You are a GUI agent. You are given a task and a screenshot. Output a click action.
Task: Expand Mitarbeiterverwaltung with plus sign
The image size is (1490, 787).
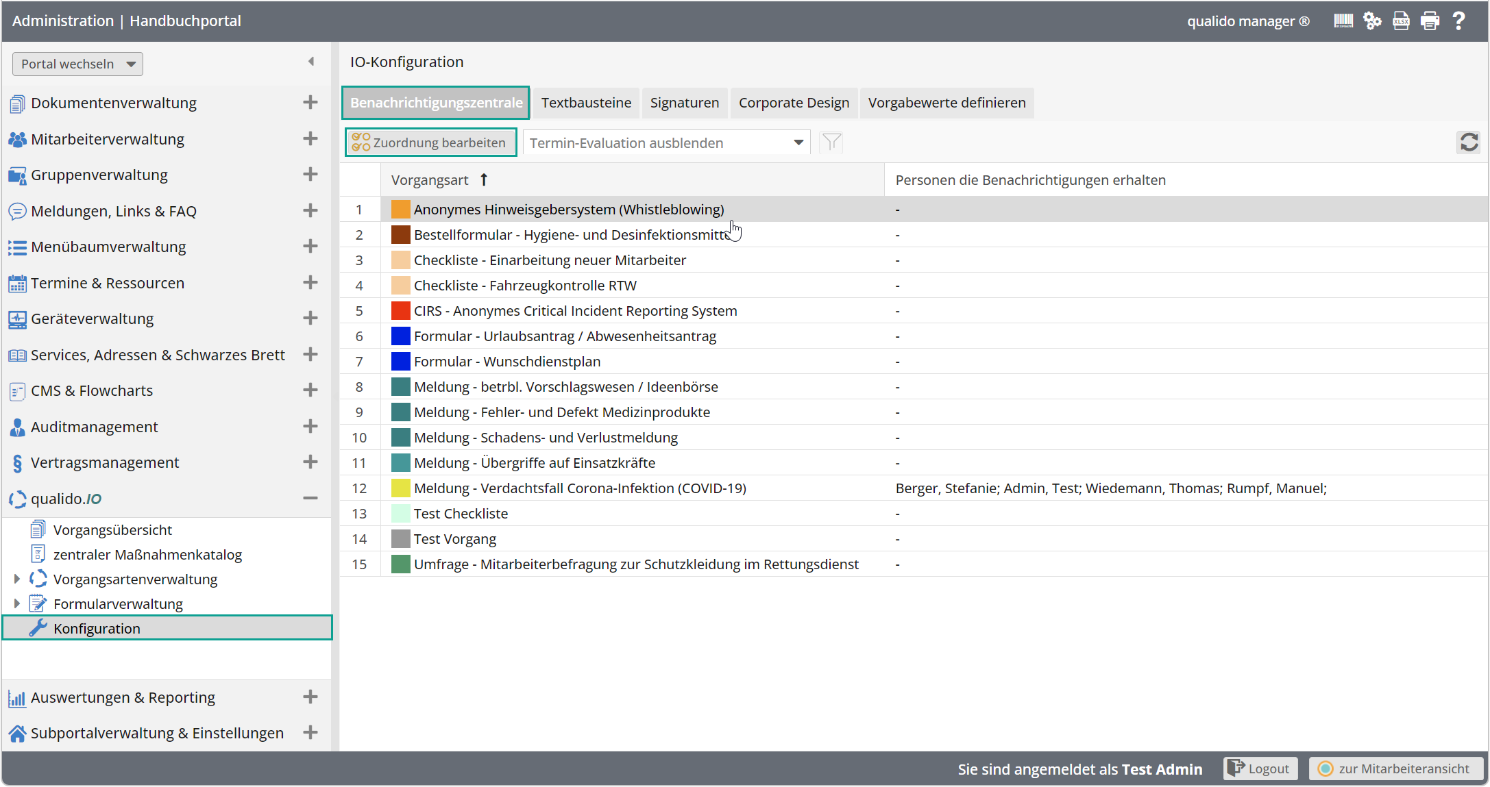click(x=310, y=139)
